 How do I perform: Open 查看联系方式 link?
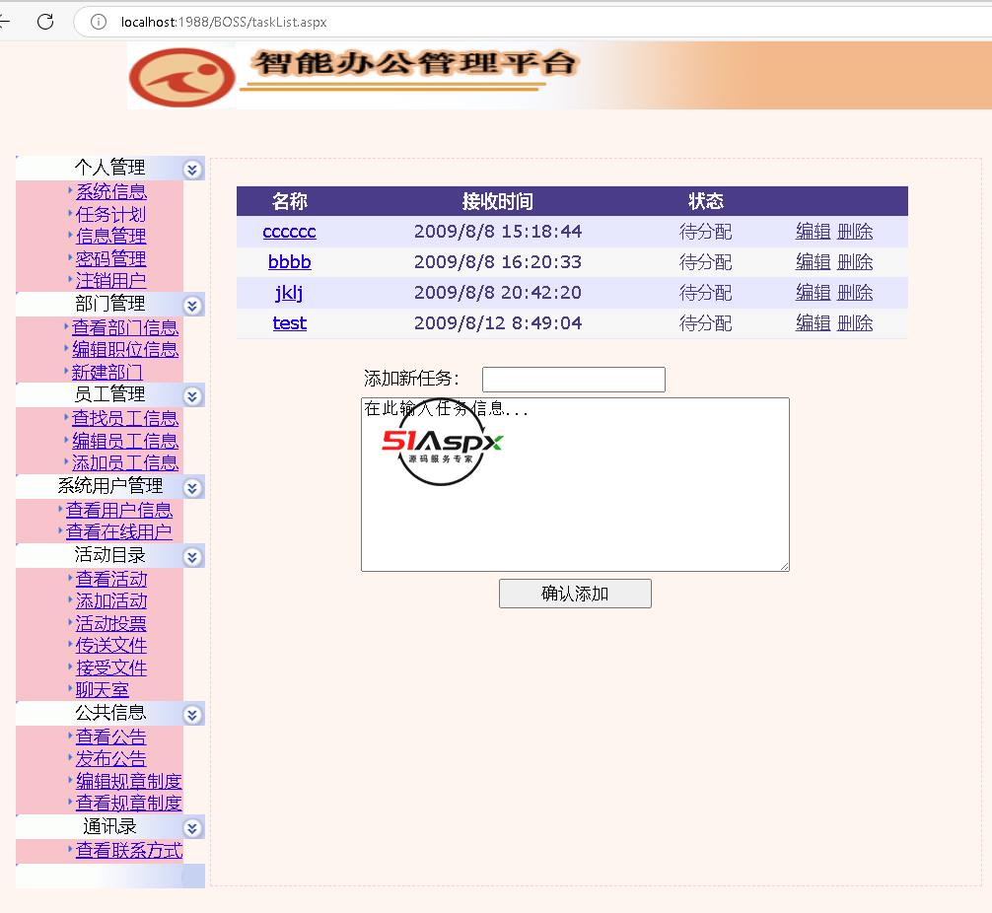(129, 850)
